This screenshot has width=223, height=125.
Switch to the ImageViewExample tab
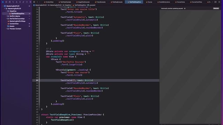tap(83, 2)
